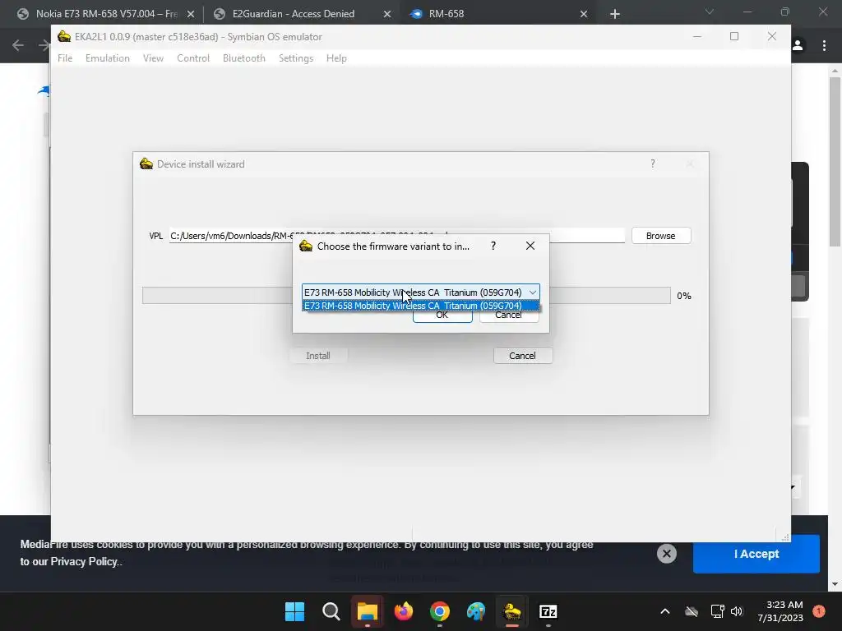Open Chrome from taskbar
Screen dimensions: 842x631
(440, 611)
